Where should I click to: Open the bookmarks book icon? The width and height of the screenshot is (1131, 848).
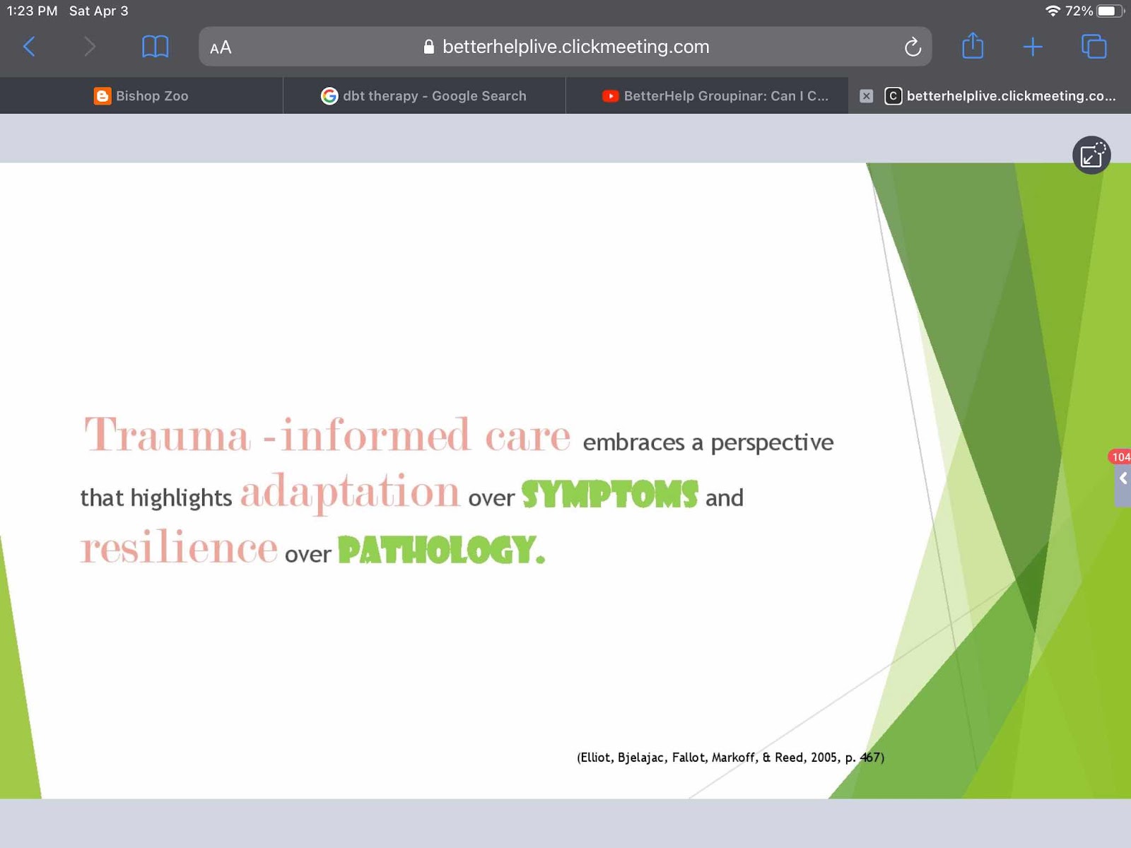click(x=155, y=47)
